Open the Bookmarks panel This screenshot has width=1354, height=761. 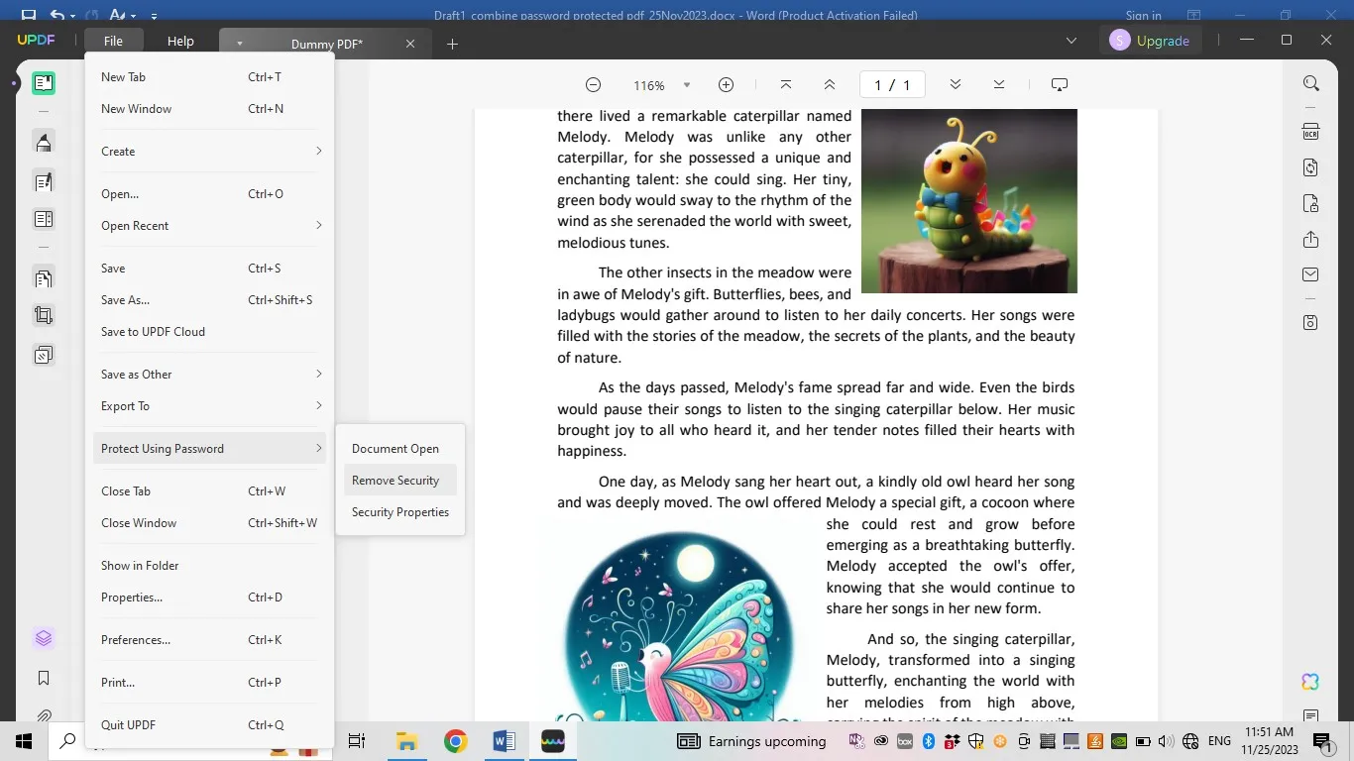(x=43, y=677)
